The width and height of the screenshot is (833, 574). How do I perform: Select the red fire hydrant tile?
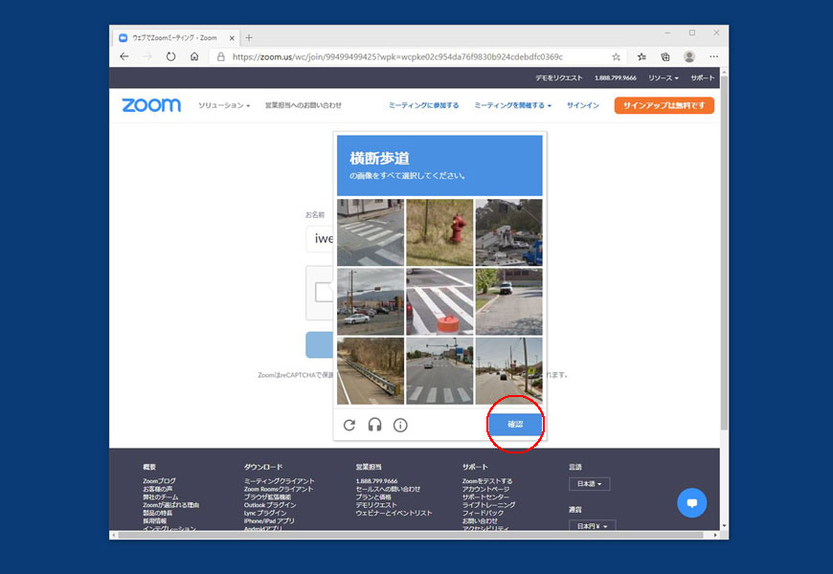439,232
